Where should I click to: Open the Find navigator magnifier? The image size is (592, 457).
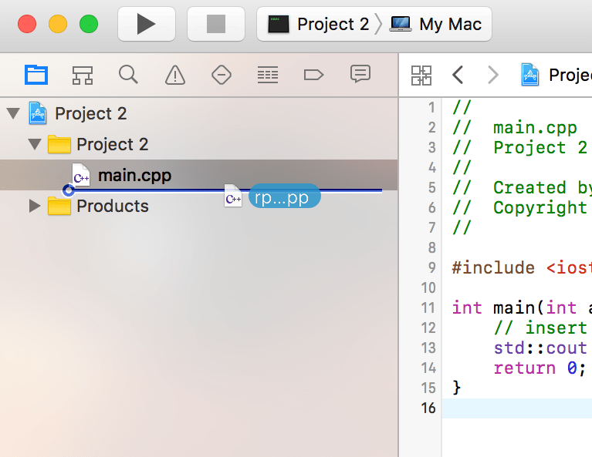tap(128, 75)
